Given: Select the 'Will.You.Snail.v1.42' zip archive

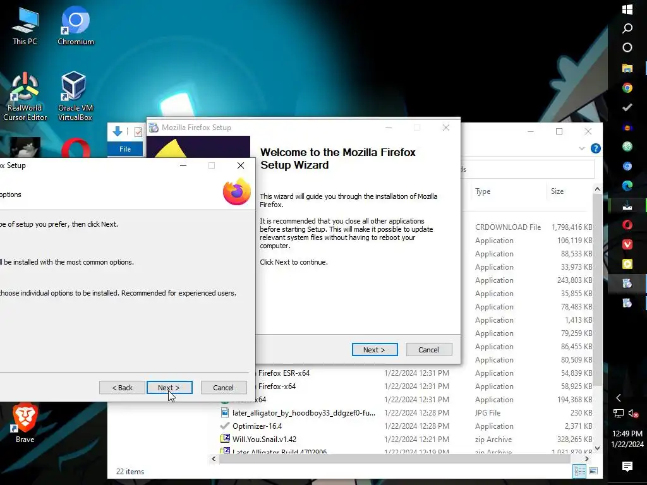Looking at the screenshot, I should [x=264, y=439].
